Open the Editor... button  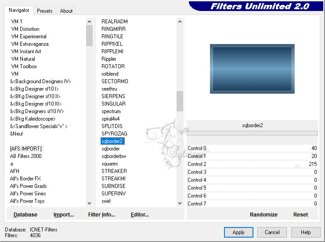click(x=140, y=215)
